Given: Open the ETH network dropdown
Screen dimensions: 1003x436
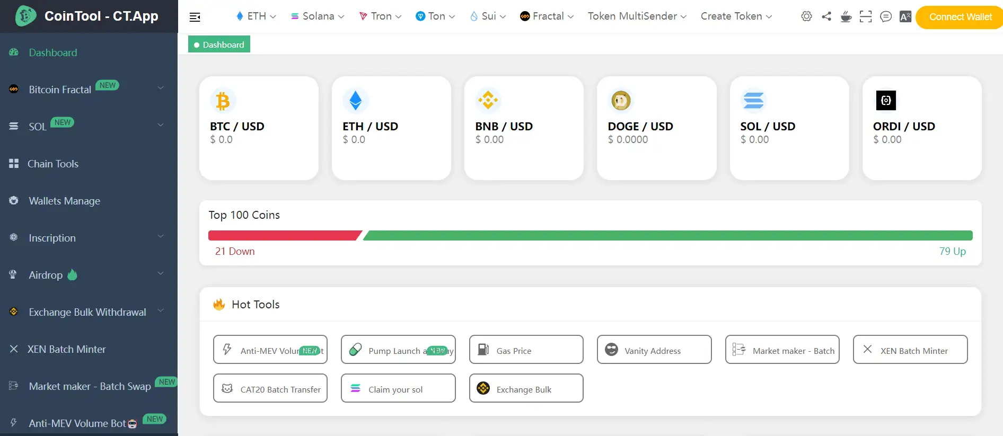Looking at the screenshot, I should pos(256,16).
